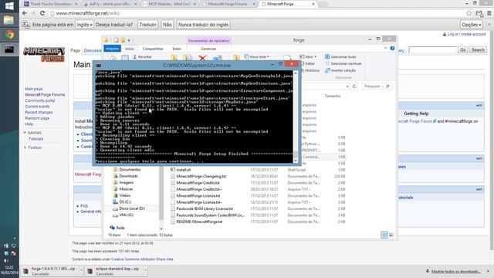Open Rede in the navigation pane
494x278 pixels.
[x=120, y=228]
